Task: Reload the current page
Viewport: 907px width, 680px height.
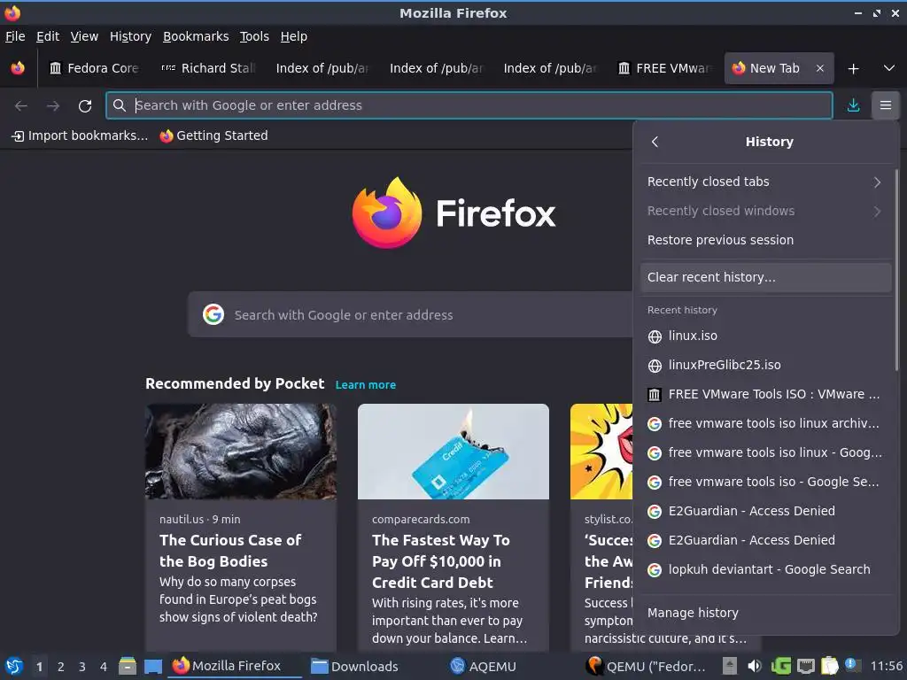Action: [x=85, y=106]
